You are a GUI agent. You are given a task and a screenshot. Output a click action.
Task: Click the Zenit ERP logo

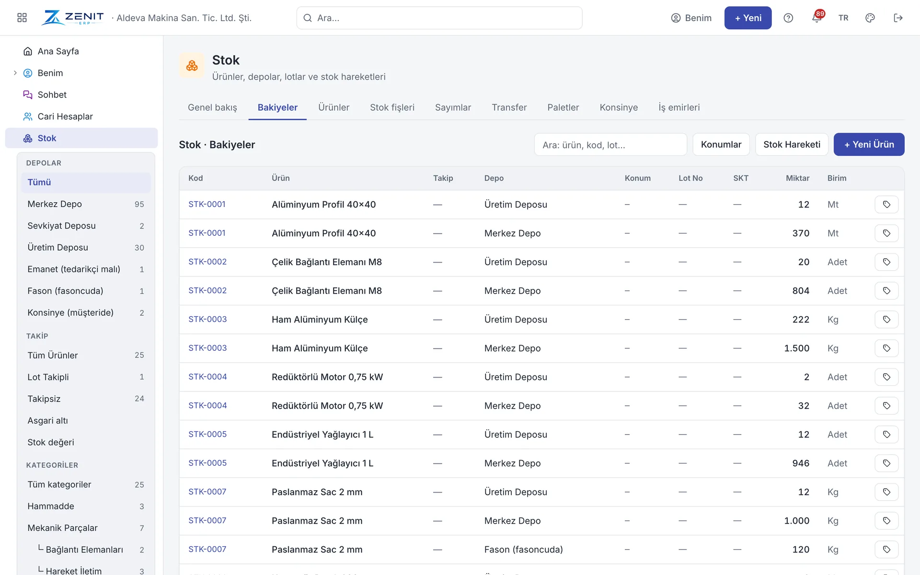pyautogui.click(x=73, y=18)
